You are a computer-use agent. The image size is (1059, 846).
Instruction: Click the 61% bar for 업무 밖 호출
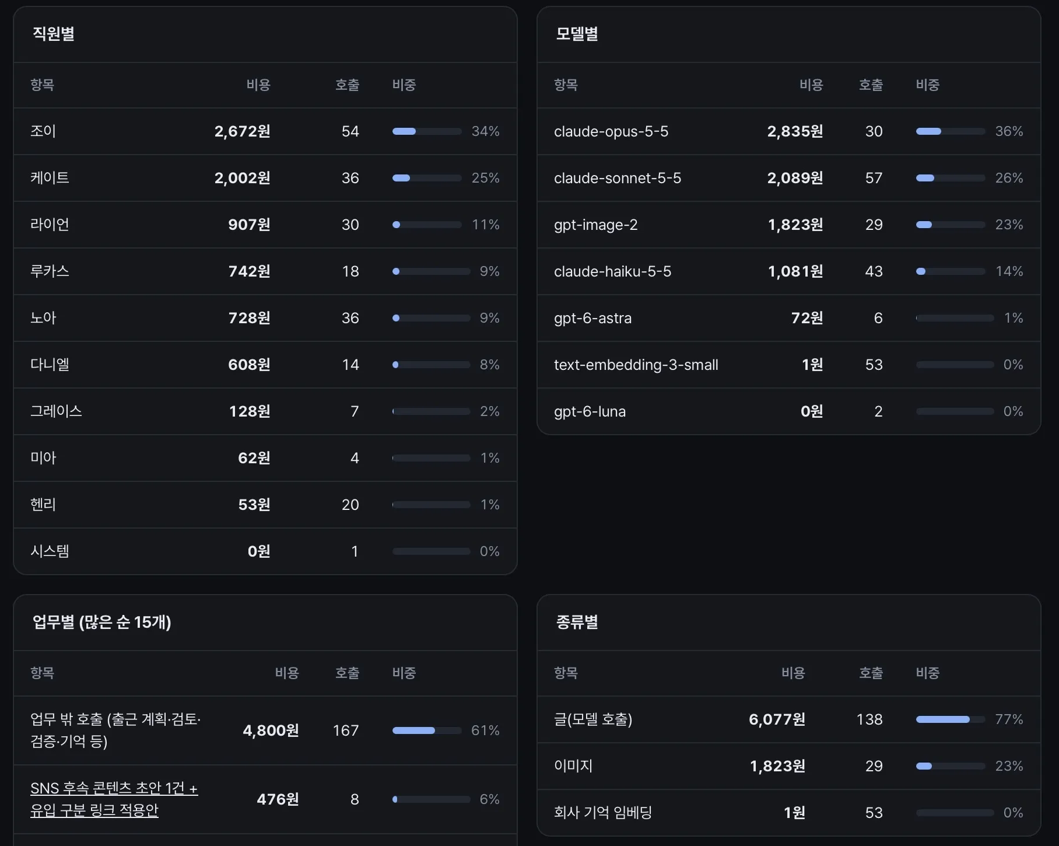427,730
